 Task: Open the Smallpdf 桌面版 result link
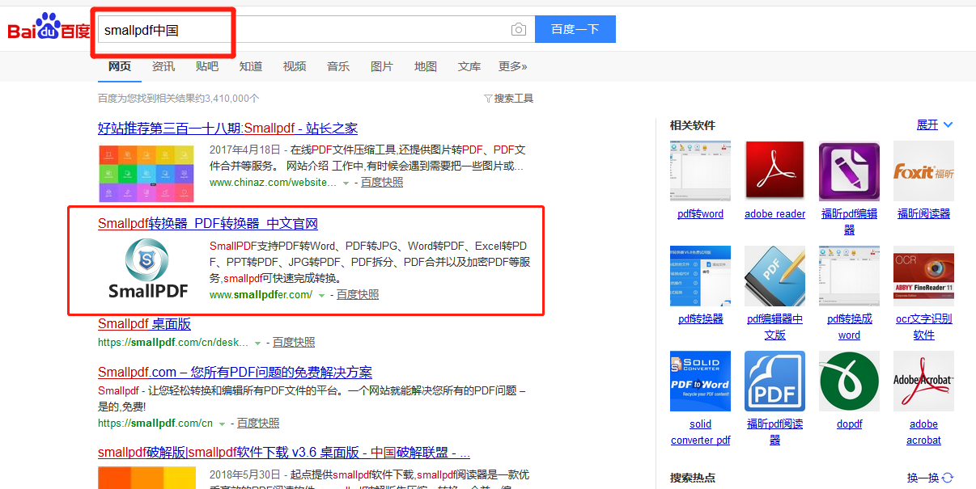click(144, 323)
